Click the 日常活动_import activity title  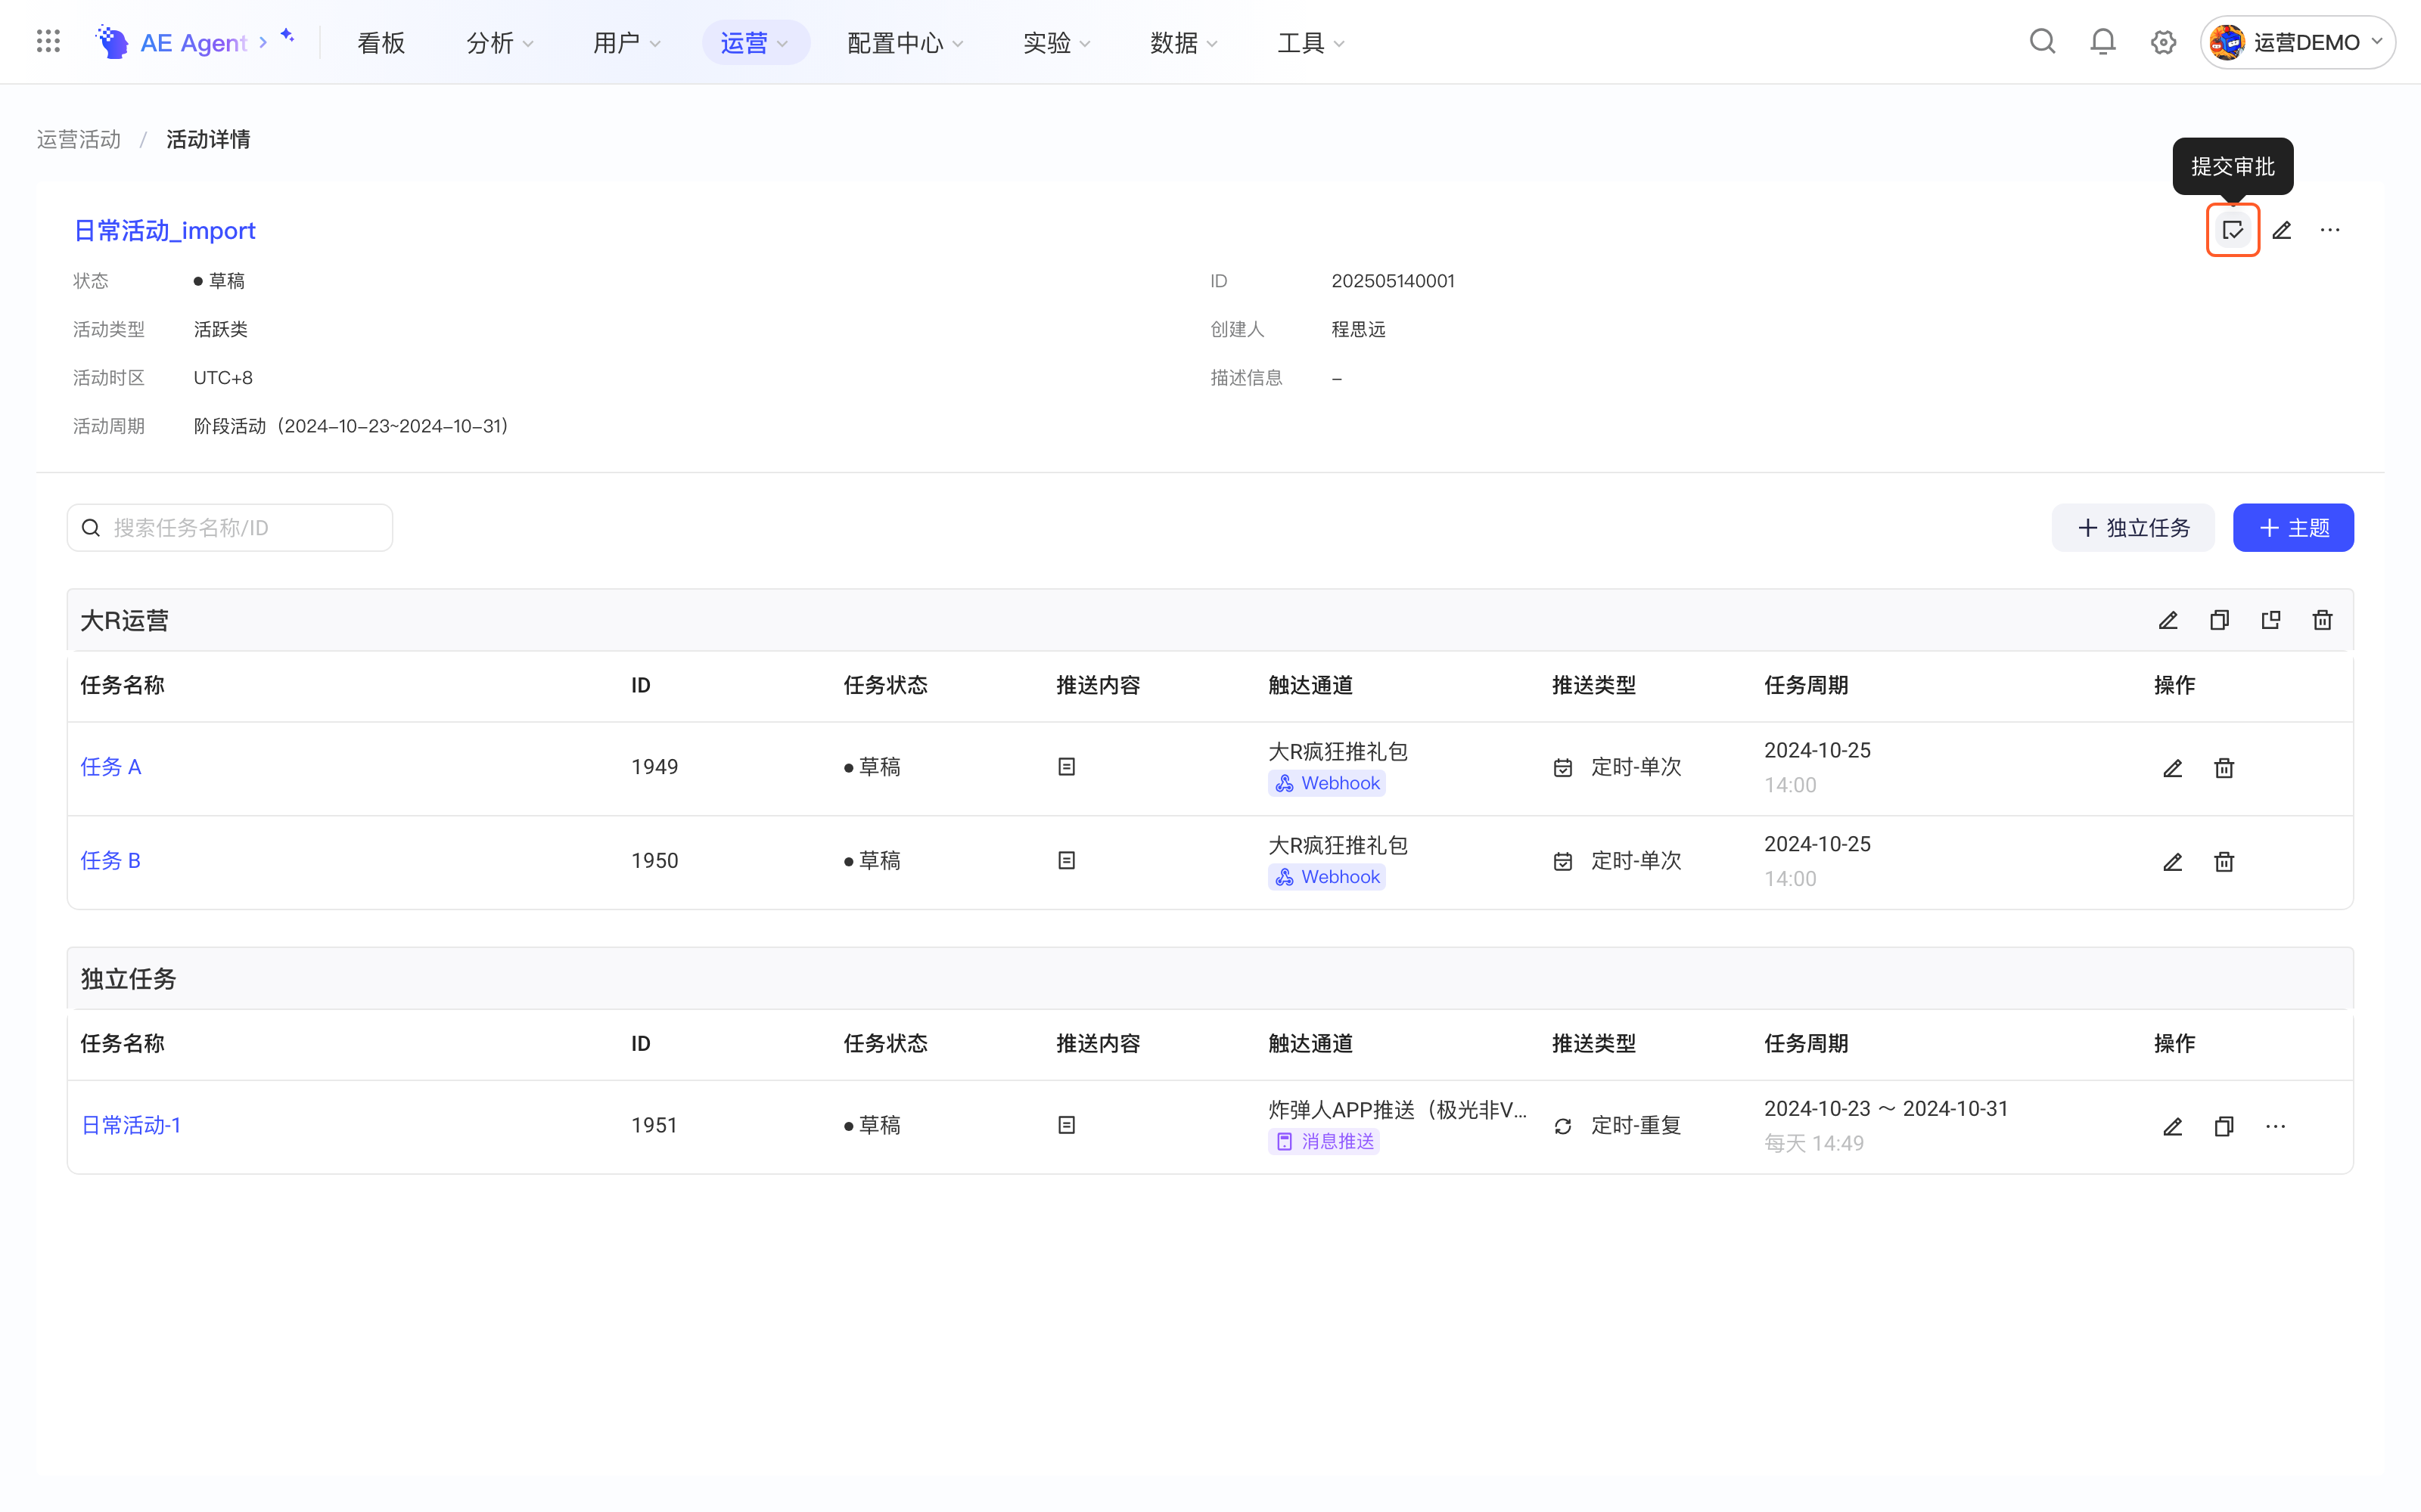165,230
